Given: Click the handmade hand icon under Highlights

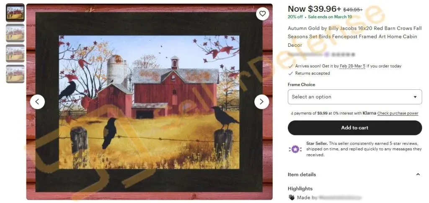Looking at the screenshot, I should click(x=292, y=198).
